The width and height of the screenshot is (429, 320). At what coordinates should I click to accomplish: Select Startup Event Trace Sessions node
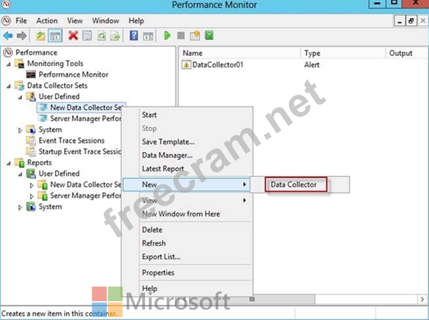(80, 152)
